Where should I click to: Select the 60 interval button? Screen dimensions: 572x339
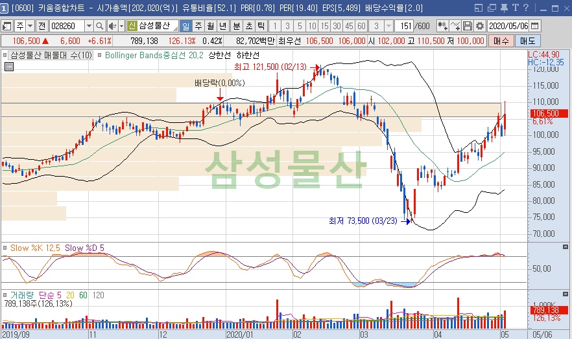(x=361, y=26)
